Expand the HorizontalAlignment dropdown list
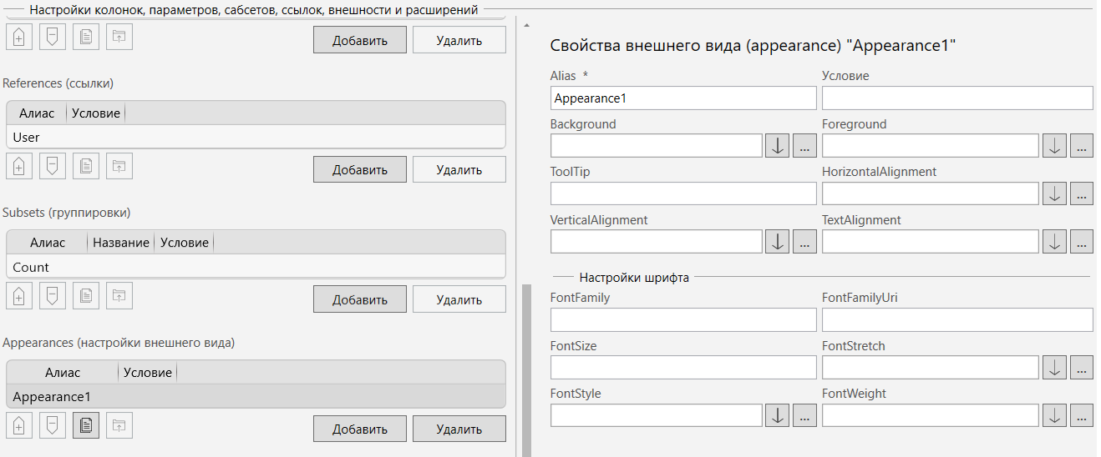Viewport: 1101px width, 457px height. (x=1054, y=193)
